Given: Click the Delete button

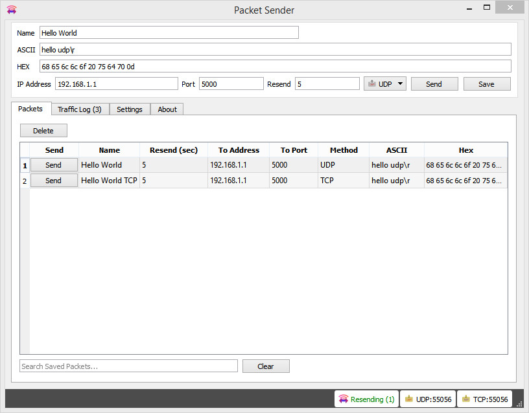Looking at the screenshot, I should (43, 131).
